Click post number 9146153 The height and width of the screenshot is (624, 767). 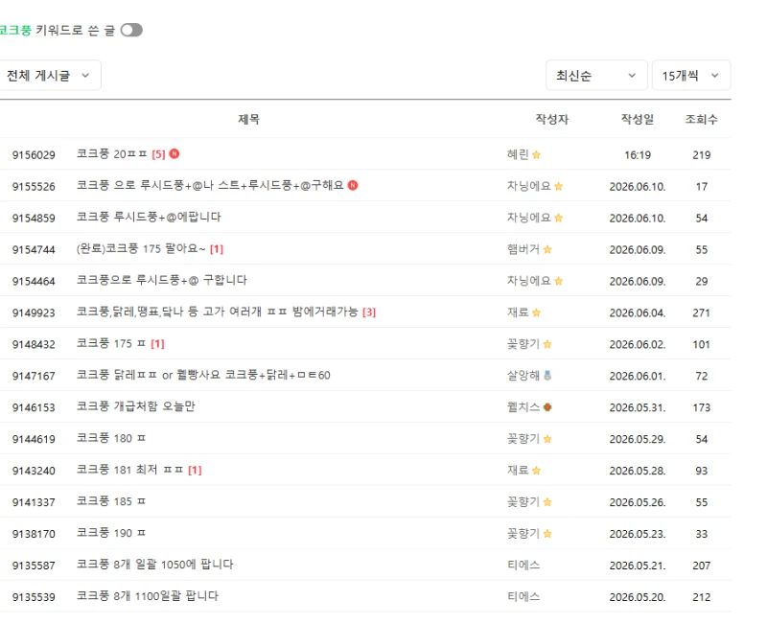click(x=34, y=407)
